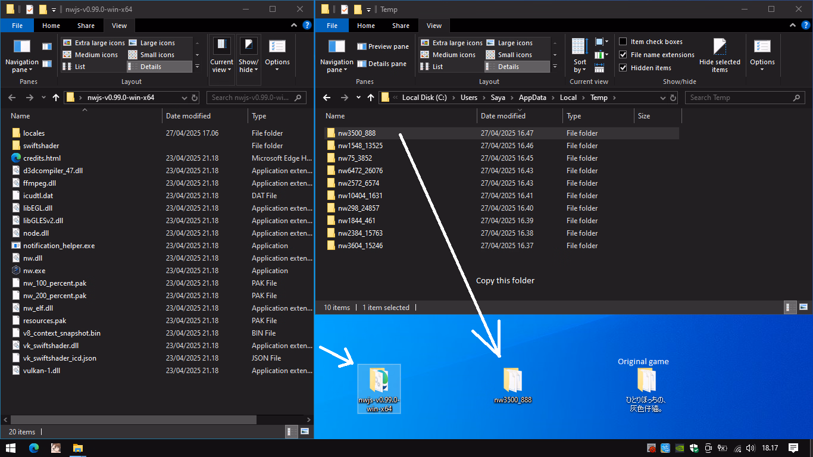Switch Temp status bar to details view
This screenshot has width=813, height=457.
(x=790, y=307)
